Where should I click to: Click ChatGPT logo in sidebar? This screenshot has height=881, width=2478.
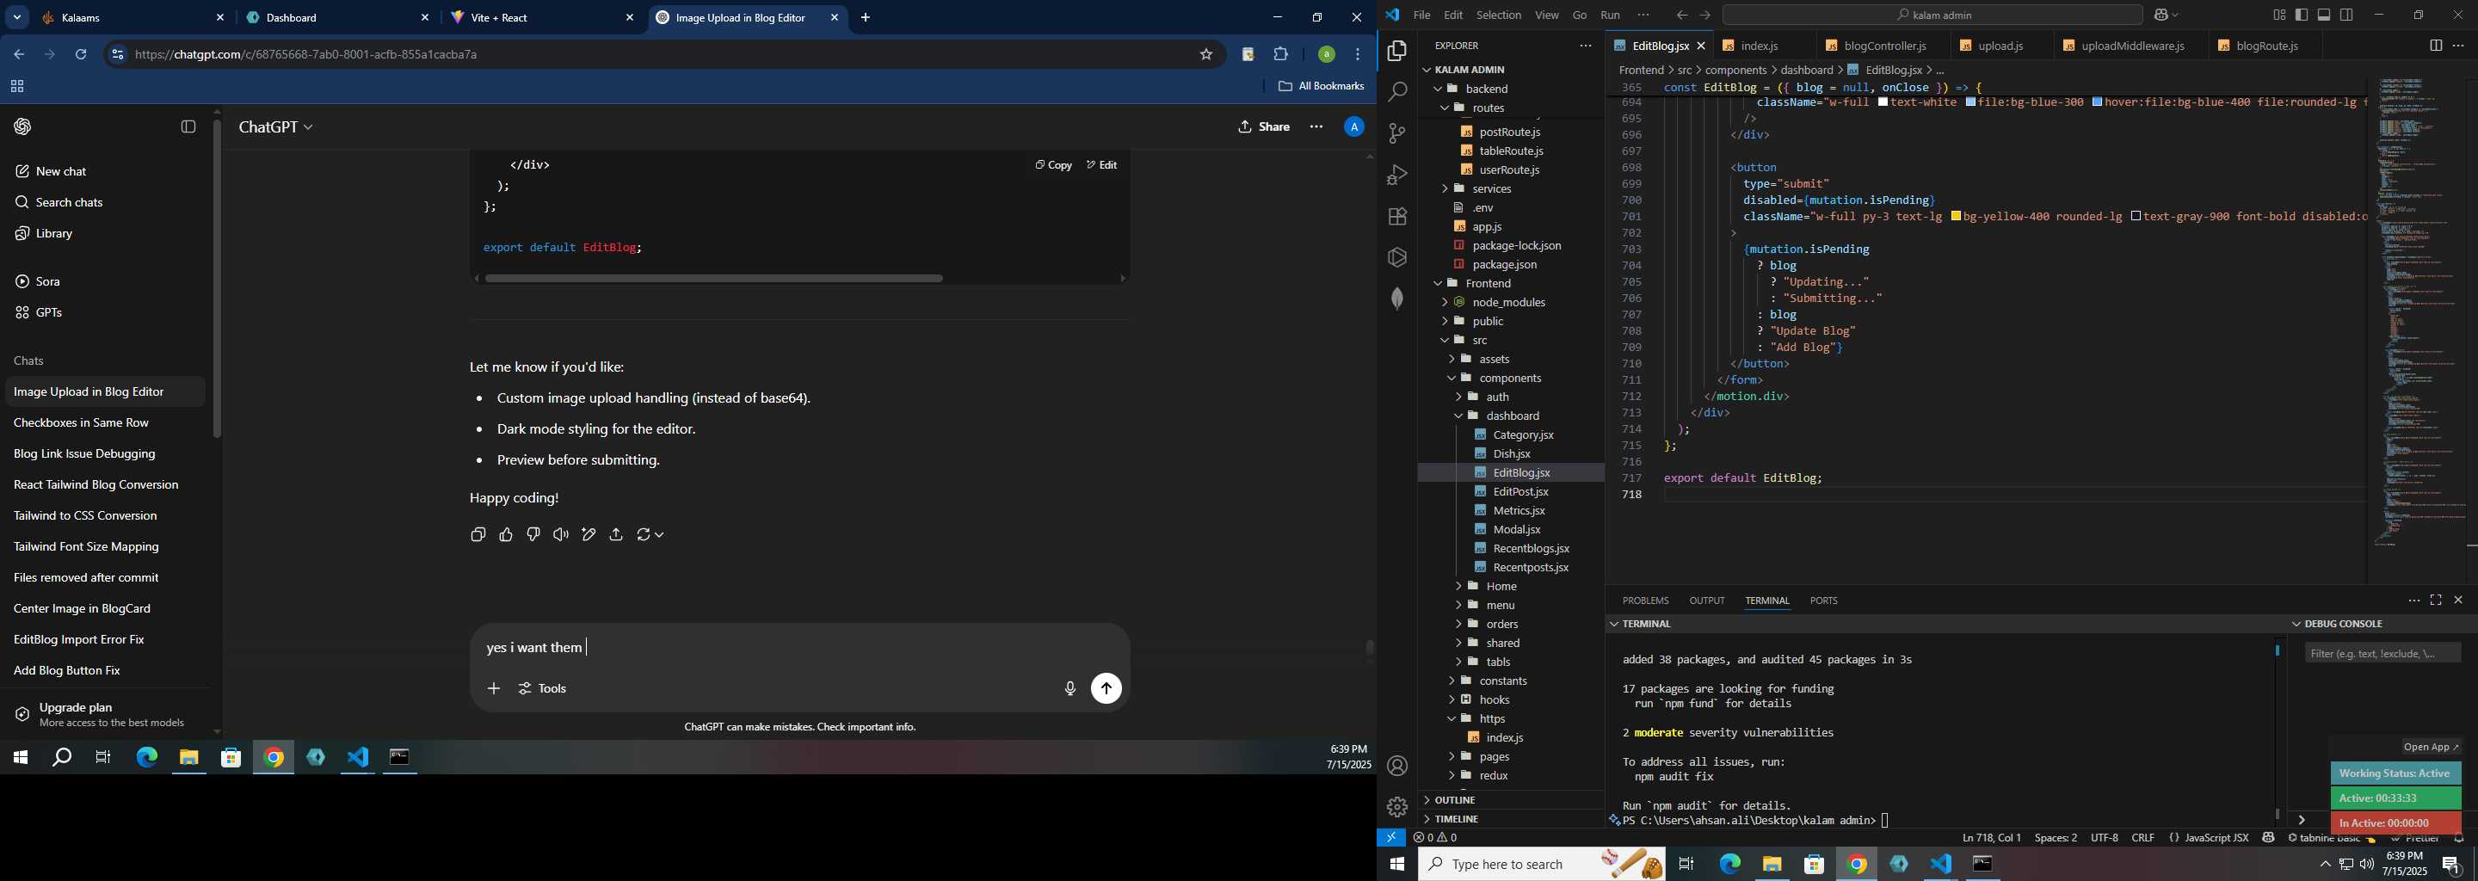tap(23, 127)
